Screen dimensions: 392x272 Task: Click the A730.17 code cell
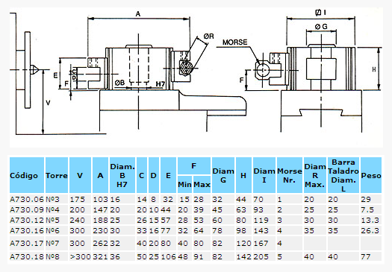point(27,243)
